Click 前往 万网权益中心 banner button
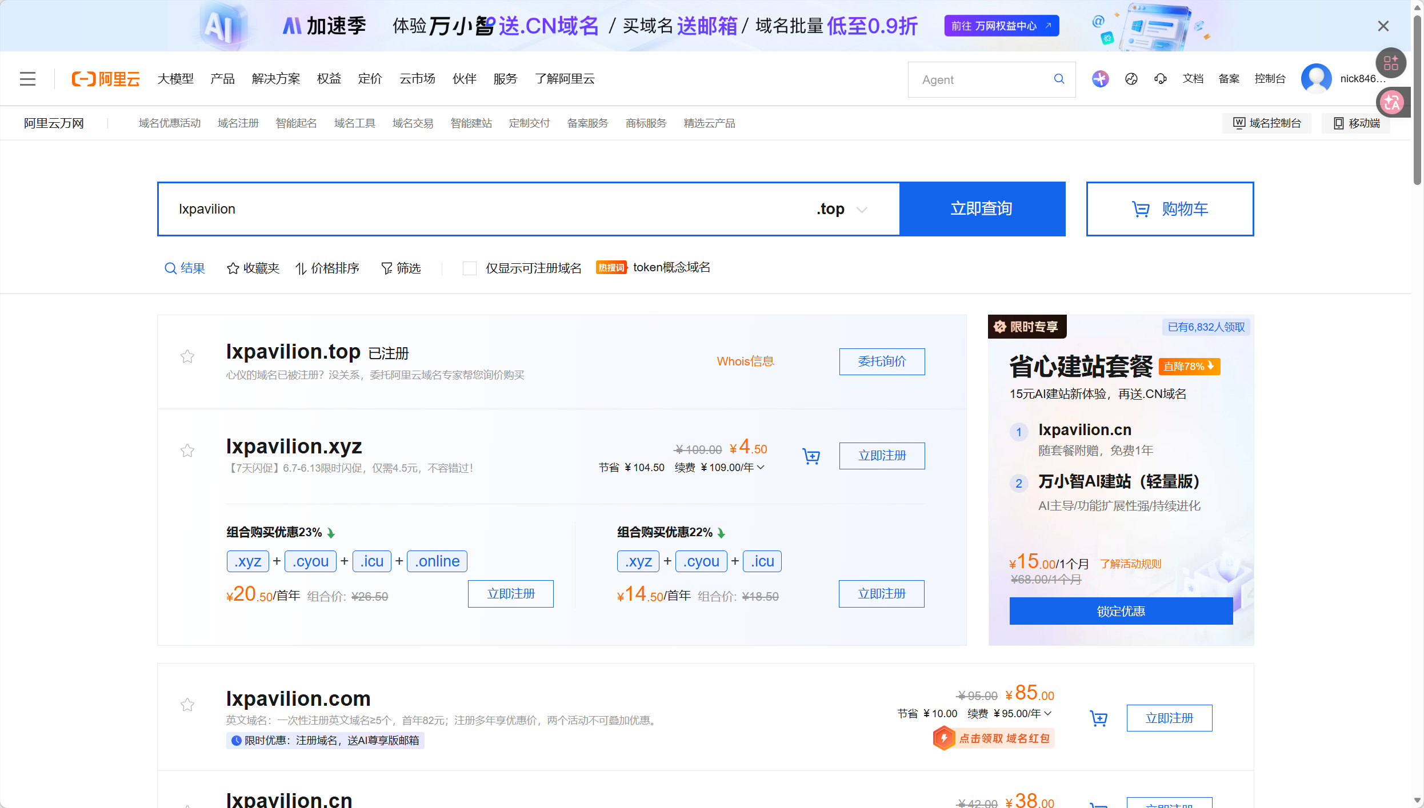Viewport: 1424px width, 808px height. point(1001,26)
